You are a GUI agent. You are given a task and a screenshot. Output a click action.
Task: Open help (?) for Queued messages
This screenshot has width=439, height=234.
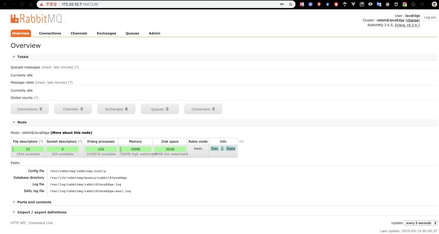click(77, 67)
